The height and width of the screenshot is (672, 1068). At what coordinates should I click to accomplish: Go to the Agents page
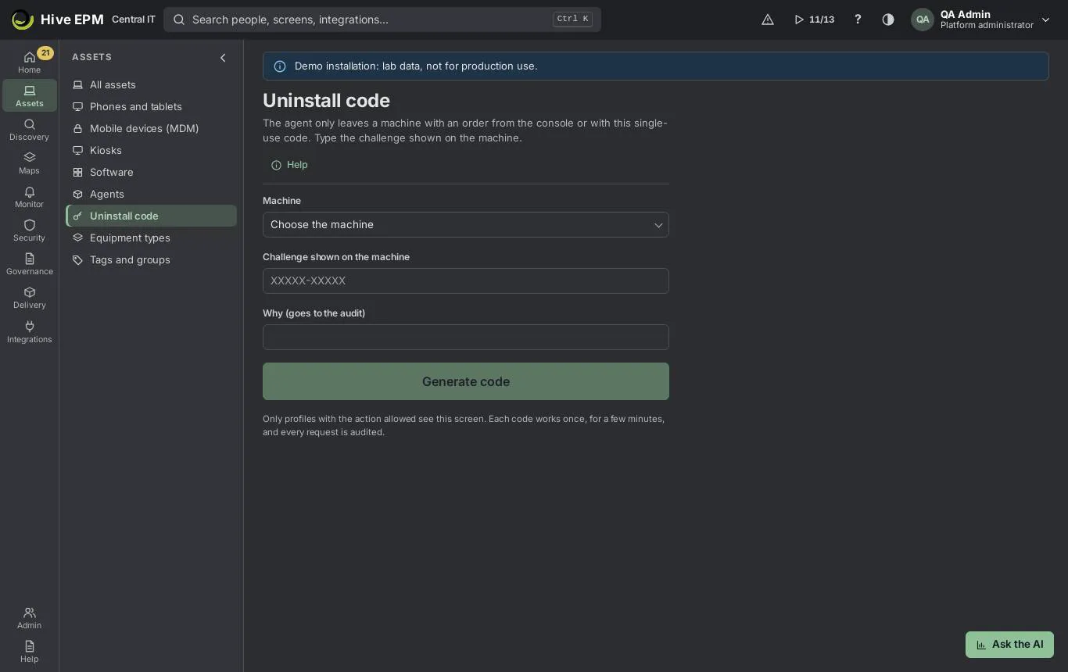click(151, 194)
